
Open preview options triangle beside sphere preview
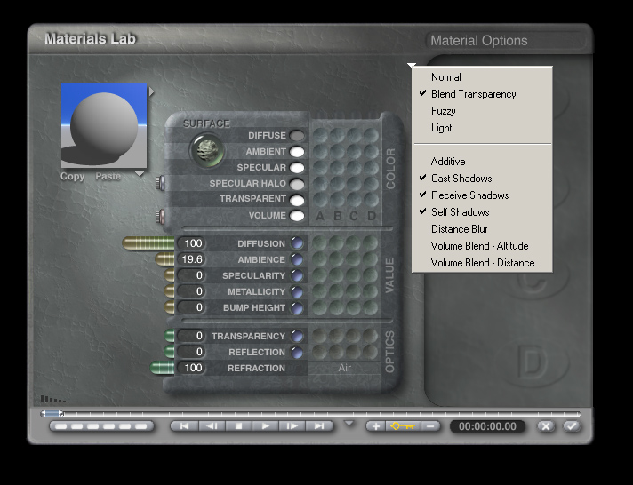pos(151,91)
